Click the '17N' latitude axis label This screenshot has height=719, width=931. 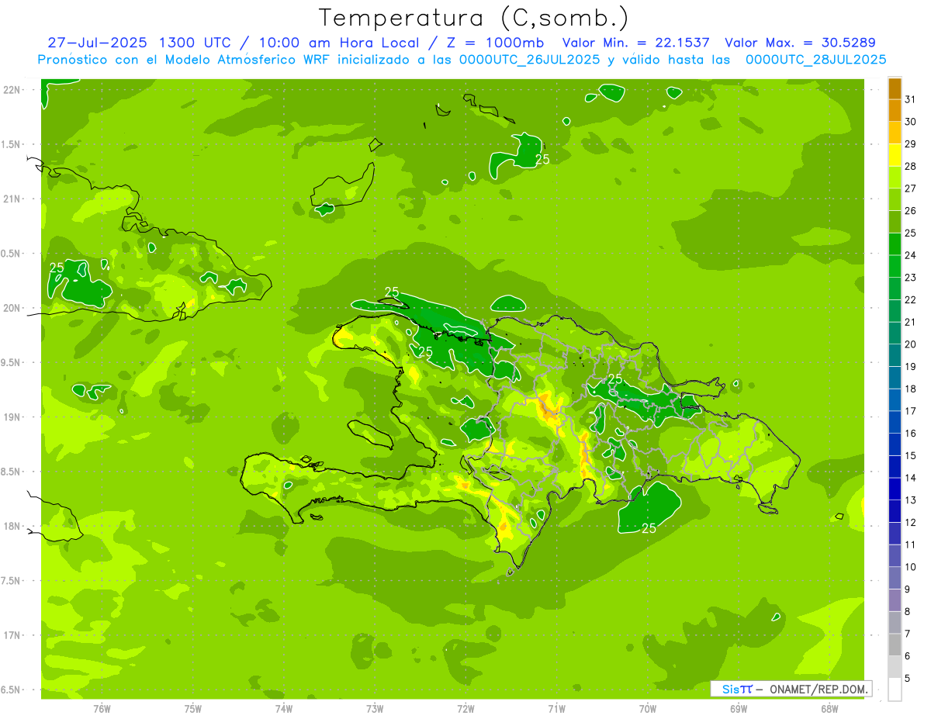[x=12, y=635]
